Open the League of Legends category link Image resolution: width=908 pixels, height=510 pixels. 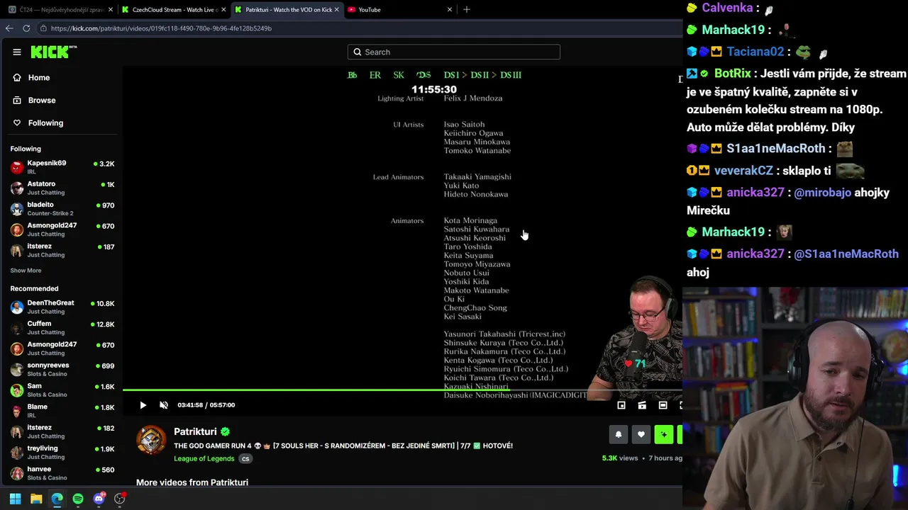point(204,458)
